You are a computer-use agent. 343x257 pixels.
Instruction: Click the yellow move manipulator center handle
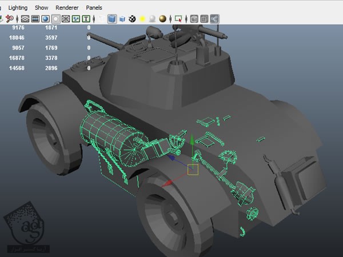192,170
